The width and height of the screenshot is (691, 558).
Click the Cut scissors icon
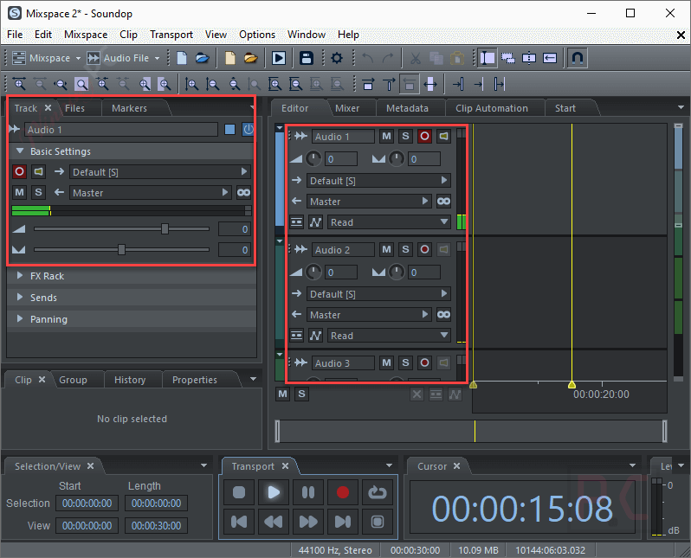tap(415, 58)
